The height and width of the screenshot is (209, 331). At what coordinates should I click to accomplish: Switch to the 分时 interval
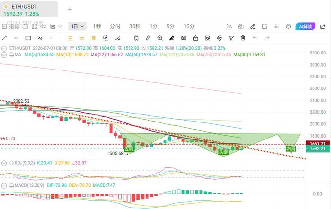(115, 26)
